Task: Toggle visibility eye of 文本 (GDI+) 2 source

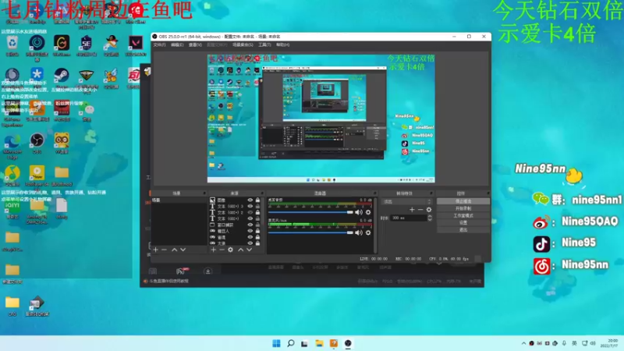Action: pyautogui.click(x=250, y=212)
